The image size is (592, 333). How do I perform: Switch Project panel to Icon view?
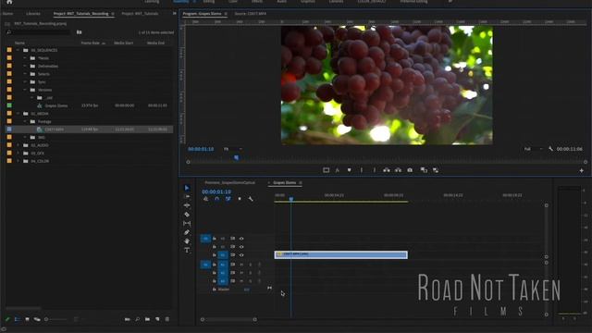click(x=27, y=319)
